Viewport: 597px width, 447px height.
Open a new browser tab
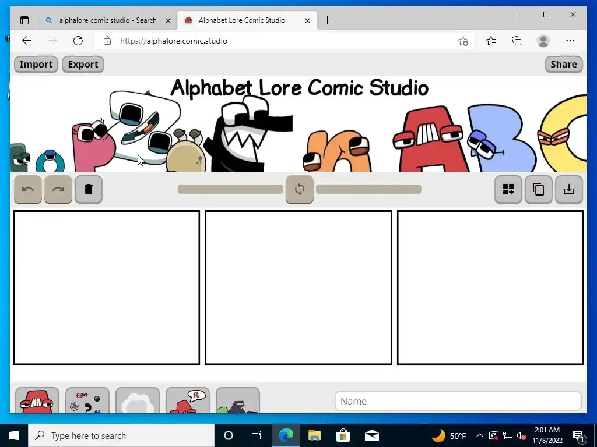(327, 20)
